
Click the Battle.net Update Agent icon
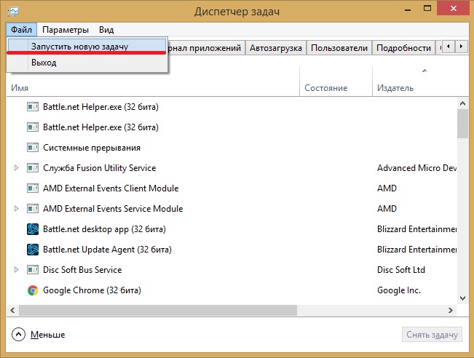coord(33,250)
